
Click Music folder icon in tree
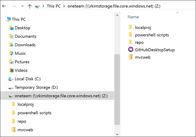point(11,53)
